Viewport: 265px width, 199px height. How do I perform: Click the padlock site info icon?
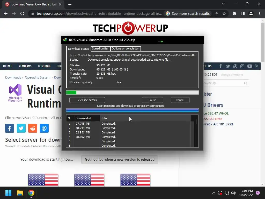(x=33, y=13)
